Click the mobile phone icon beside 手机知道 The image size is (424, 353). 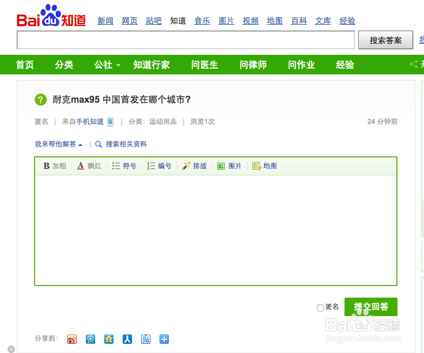111,122
